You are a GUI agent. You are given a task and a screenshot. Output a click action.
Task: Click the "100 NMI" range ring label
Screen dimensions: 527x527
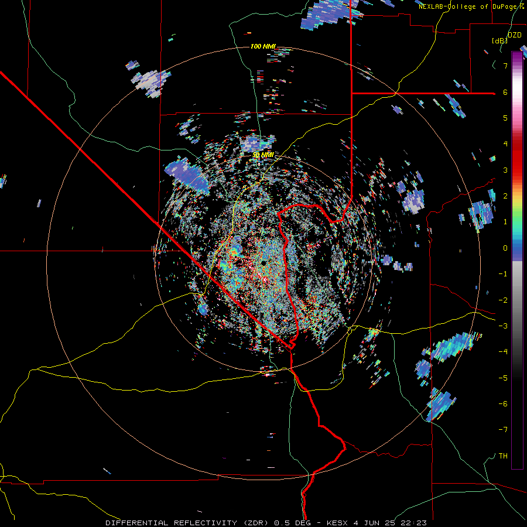pyautogui.click(x=263, y=46)
